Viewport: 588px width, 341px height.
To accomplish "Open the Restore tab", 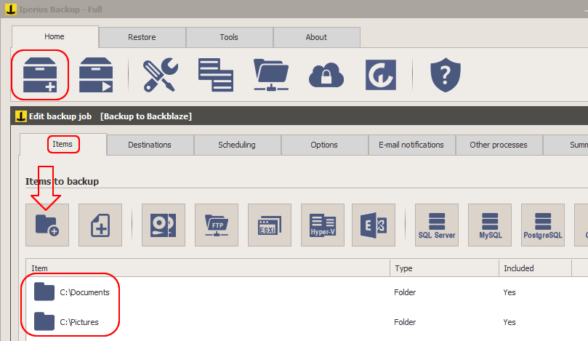I will [x=142, y=37].
